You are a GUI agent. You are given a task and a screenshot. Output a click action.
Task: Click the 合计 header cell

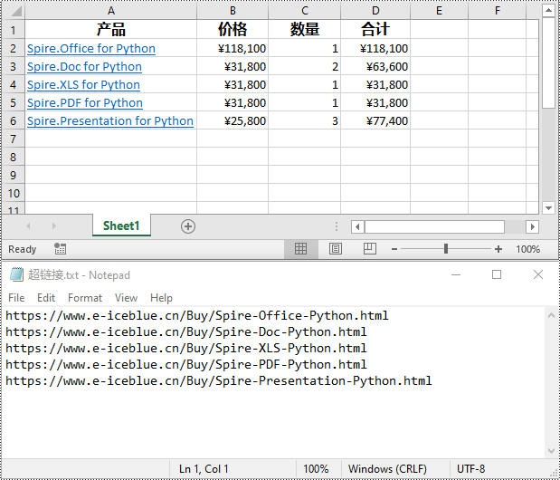pyautogui.click(x=375, y=29)
